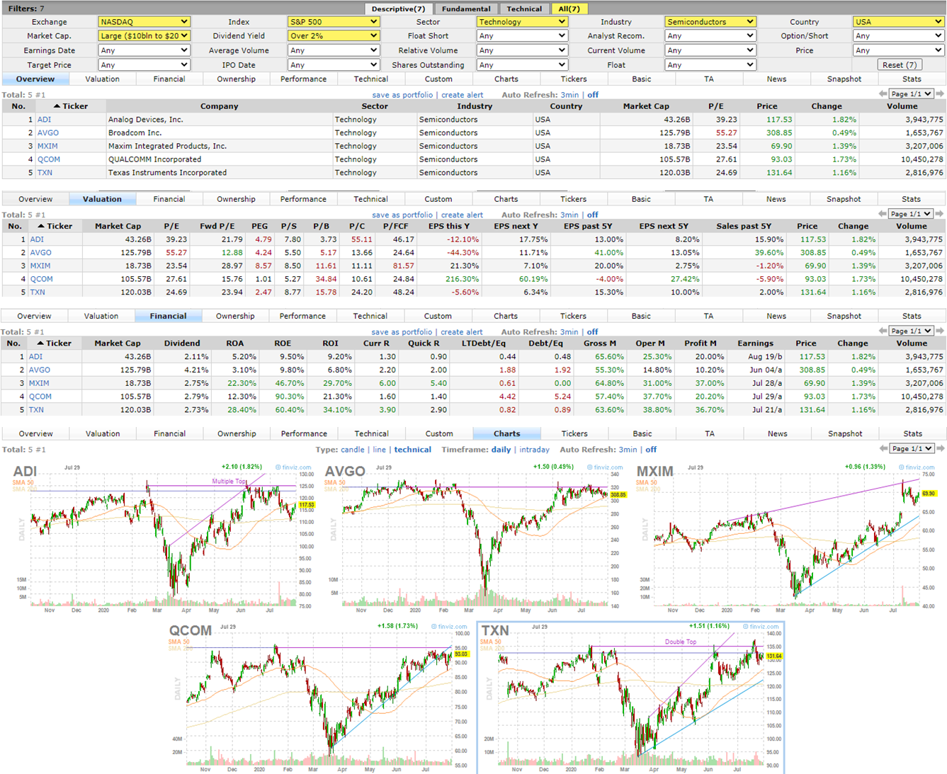
Task: Click the ADI ticker link in Overview table
Action: click(44, 120)
